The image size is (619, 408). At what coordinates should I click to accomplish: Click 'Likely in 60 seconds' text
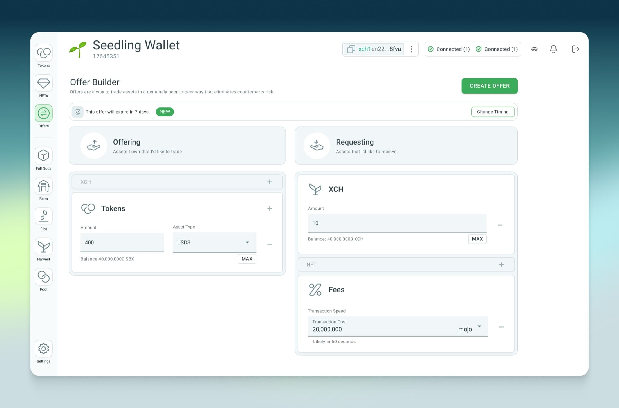[x=334, y=342]
